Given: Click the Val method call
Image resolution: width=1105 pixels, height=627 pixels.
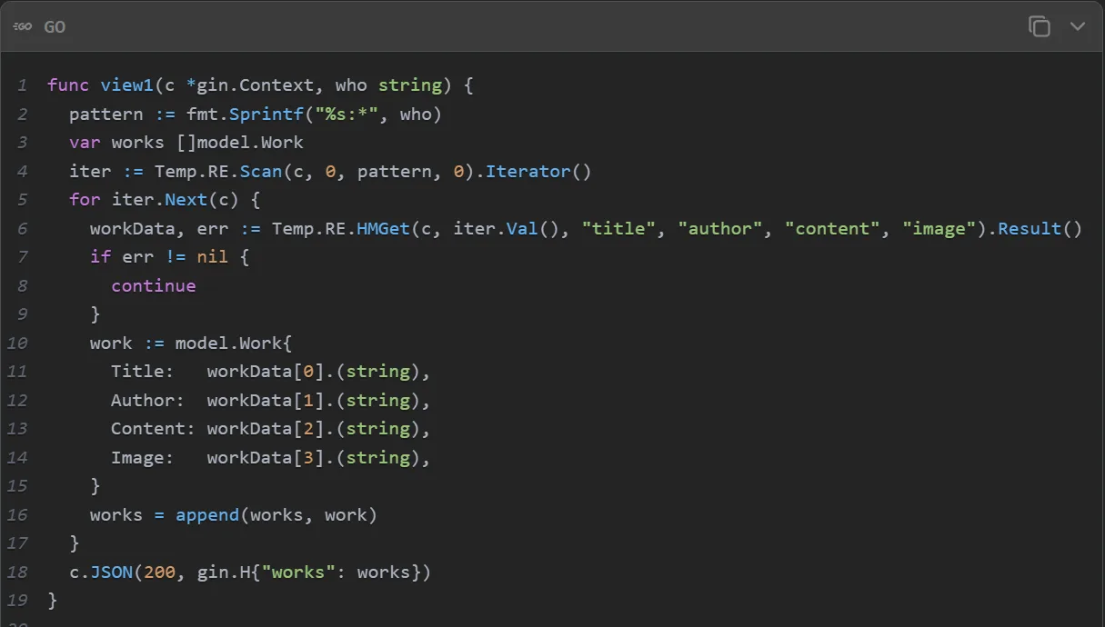Looking at the screenshot, I should coord(522,229).
